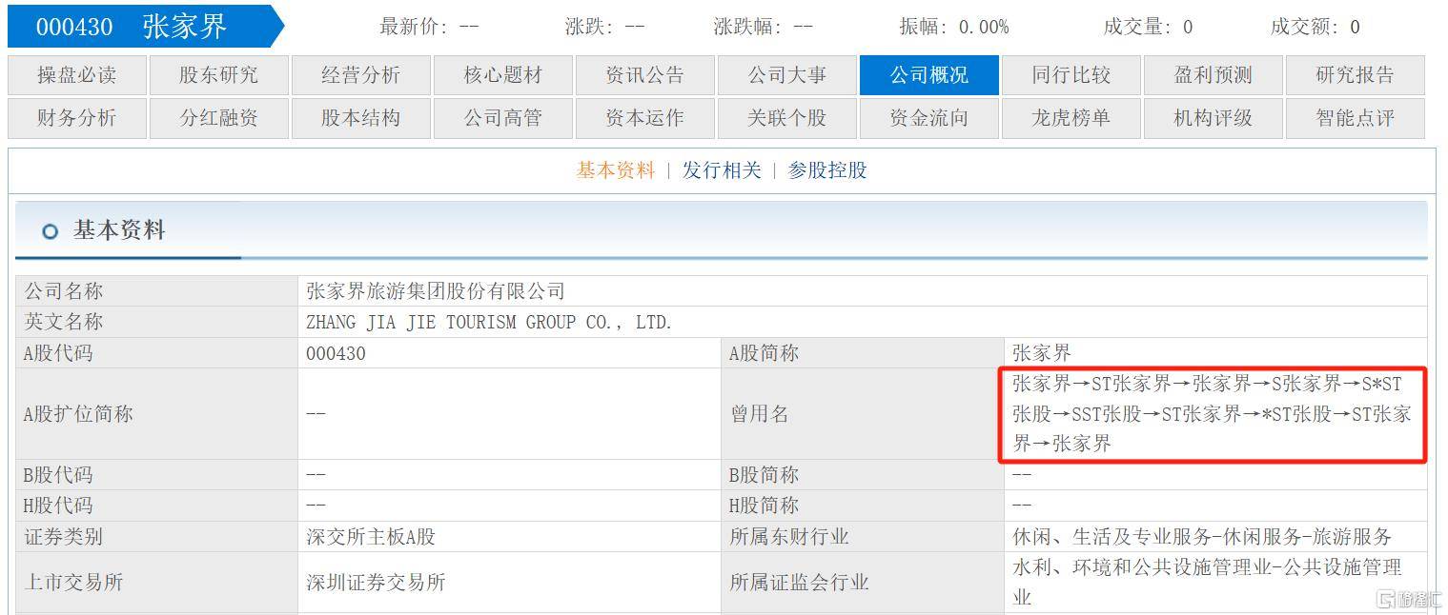Click the 振幅 0.00% quote field
Image resolution: width=1448 pixels, height=615 pixels.
[x=954, y=27]
